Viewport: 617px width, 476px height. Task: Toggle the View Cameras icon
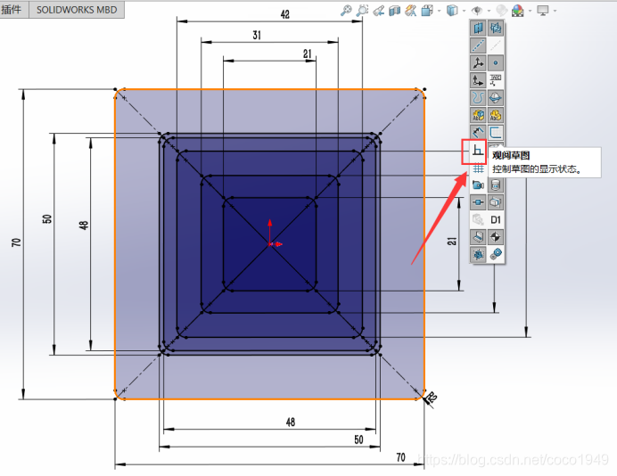point(478,185)
